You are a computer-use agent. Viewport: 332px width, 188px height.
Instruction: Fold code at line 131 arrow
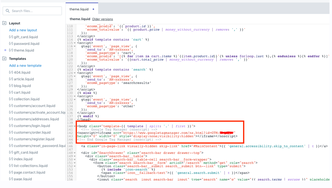75,96
